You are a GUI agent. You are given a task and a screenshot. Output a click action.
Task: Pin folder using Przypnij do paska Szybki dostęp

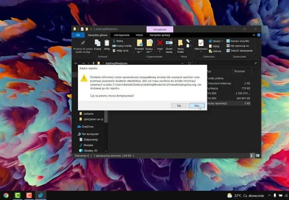(x=83, y=46)
